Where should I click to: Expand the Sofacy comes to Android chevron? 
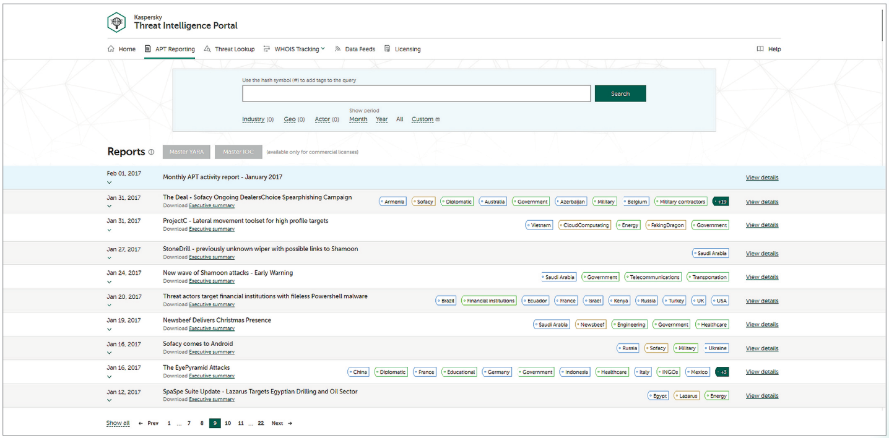point(110,353)
